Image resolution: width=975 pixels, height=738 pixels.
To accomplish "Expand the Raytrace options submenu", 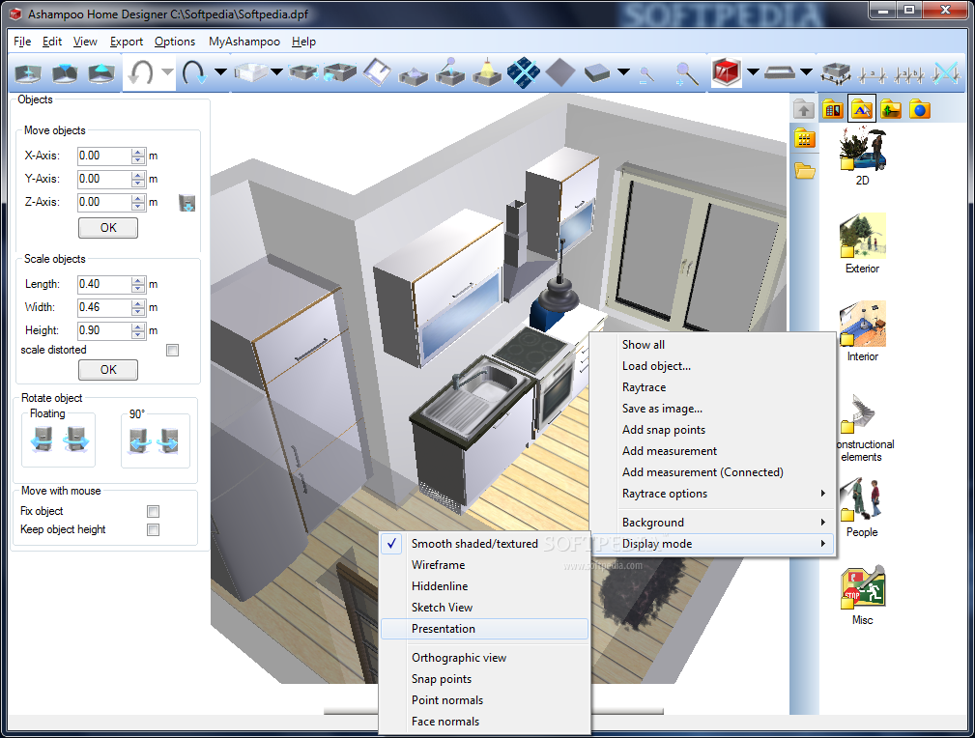I will (712, 494).
